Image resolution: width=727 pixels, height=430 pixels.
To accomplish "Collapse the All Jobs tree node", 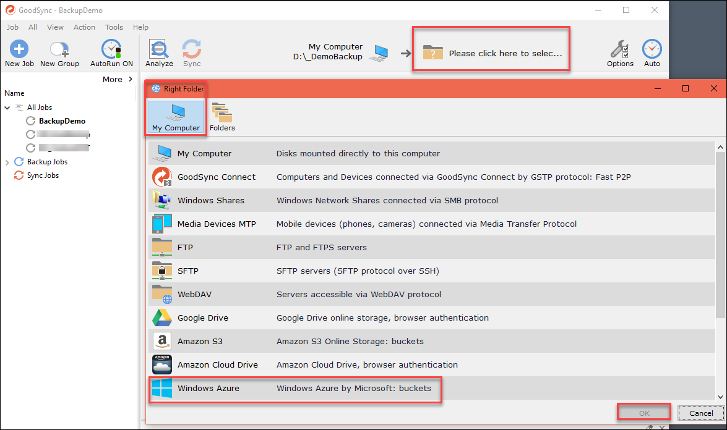I will [7, 107].
